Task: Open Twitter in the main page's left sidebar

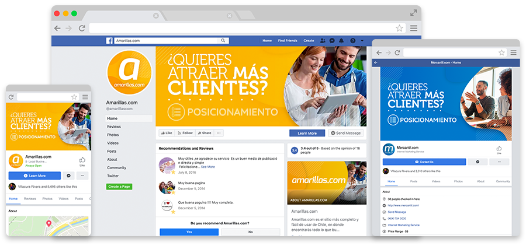Action: (x=113, y=176)
